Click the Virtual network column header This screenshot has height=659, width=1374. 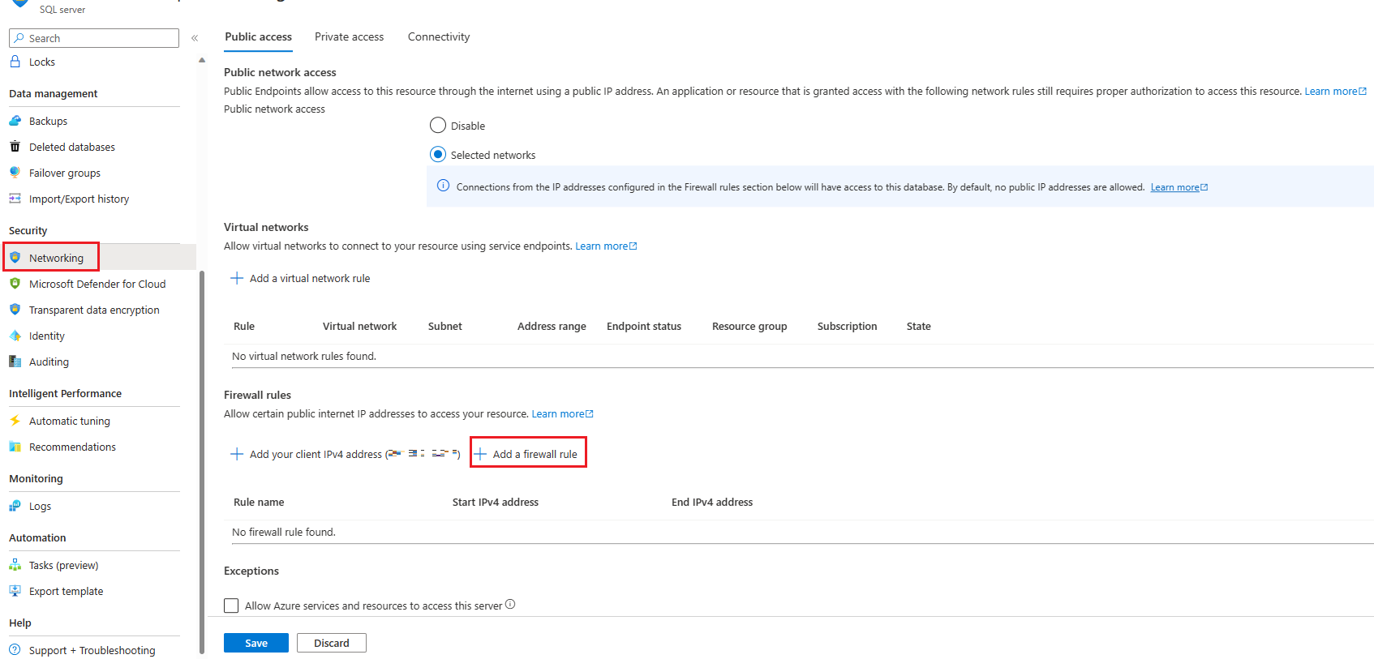[360, 327]
